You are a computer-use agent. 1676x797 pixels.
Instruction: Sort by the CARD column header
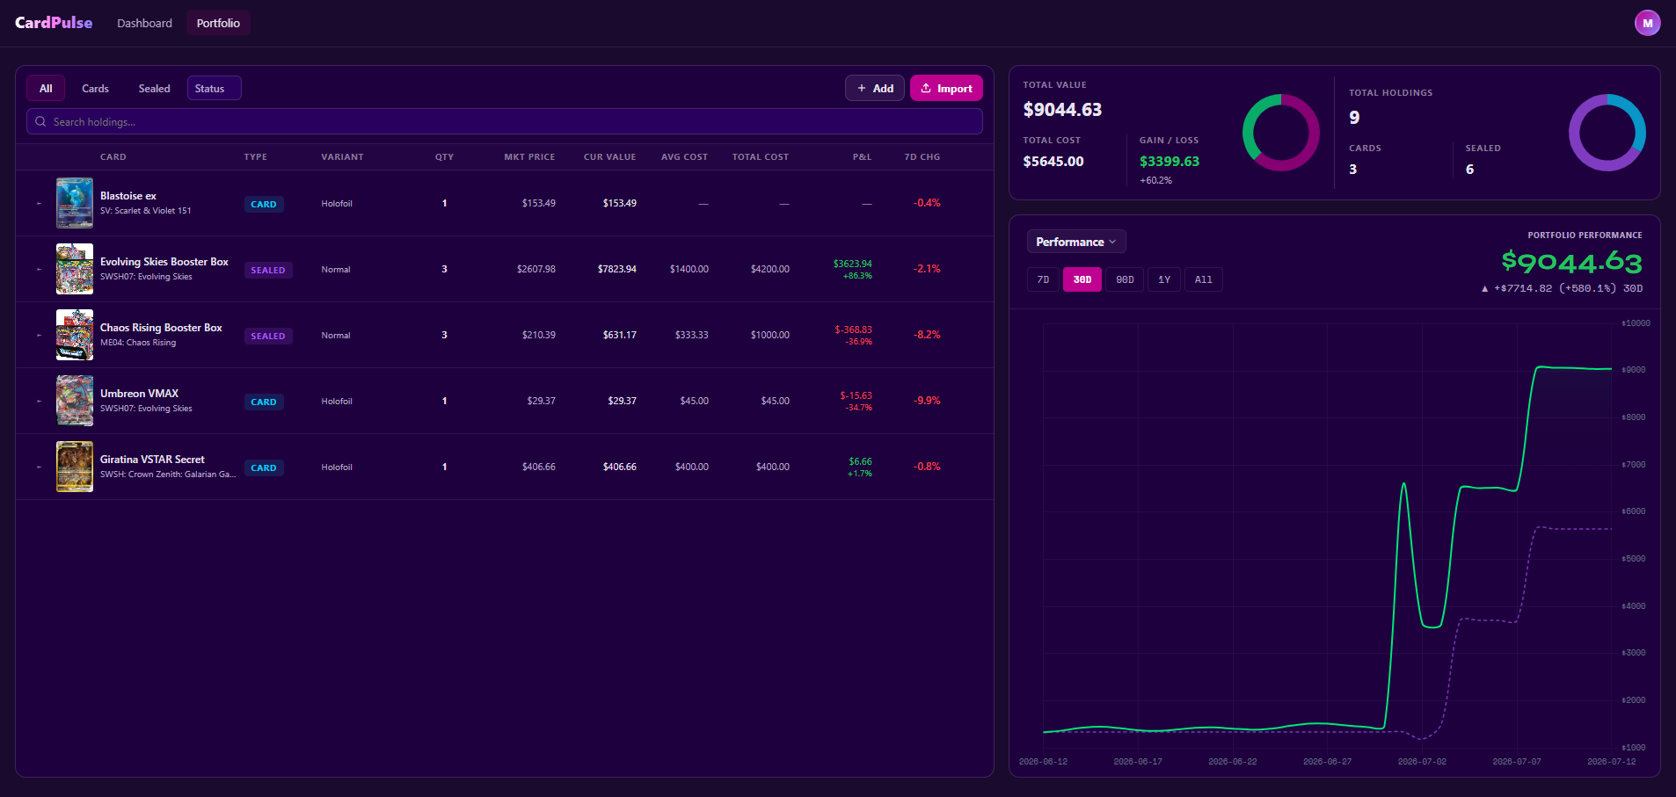pos(113,156)
